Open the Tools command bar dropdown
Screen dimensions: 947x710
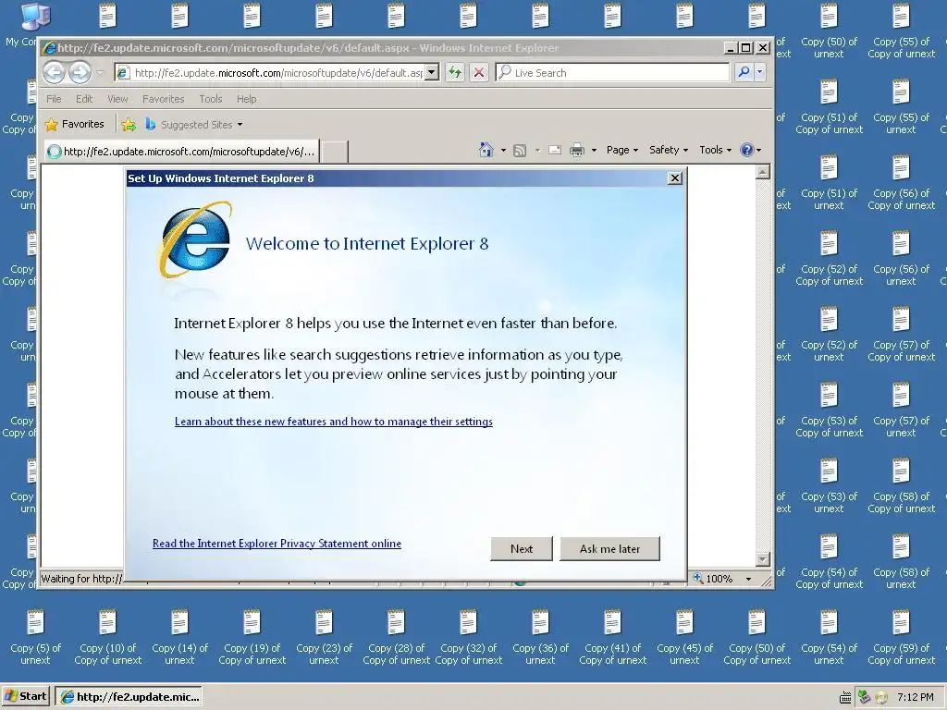pos(715,150)
